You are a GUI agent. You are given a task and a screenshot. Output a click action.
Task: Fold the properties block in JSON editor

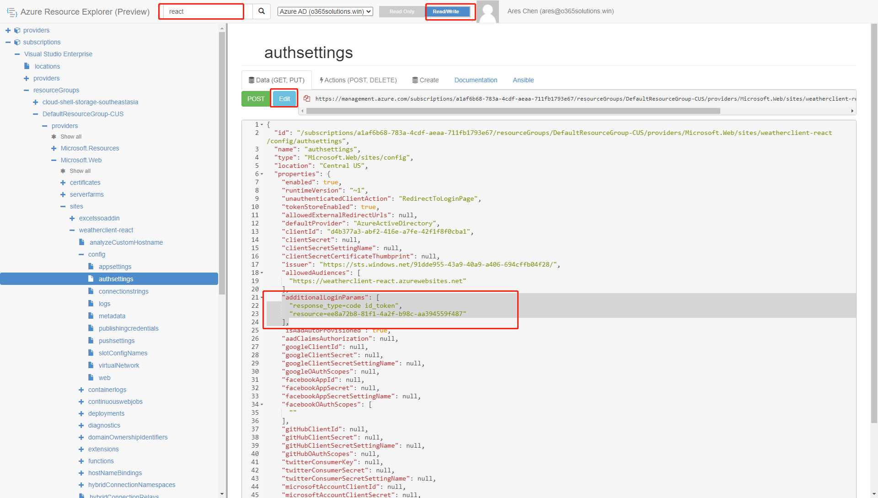(x=262, y=174)
